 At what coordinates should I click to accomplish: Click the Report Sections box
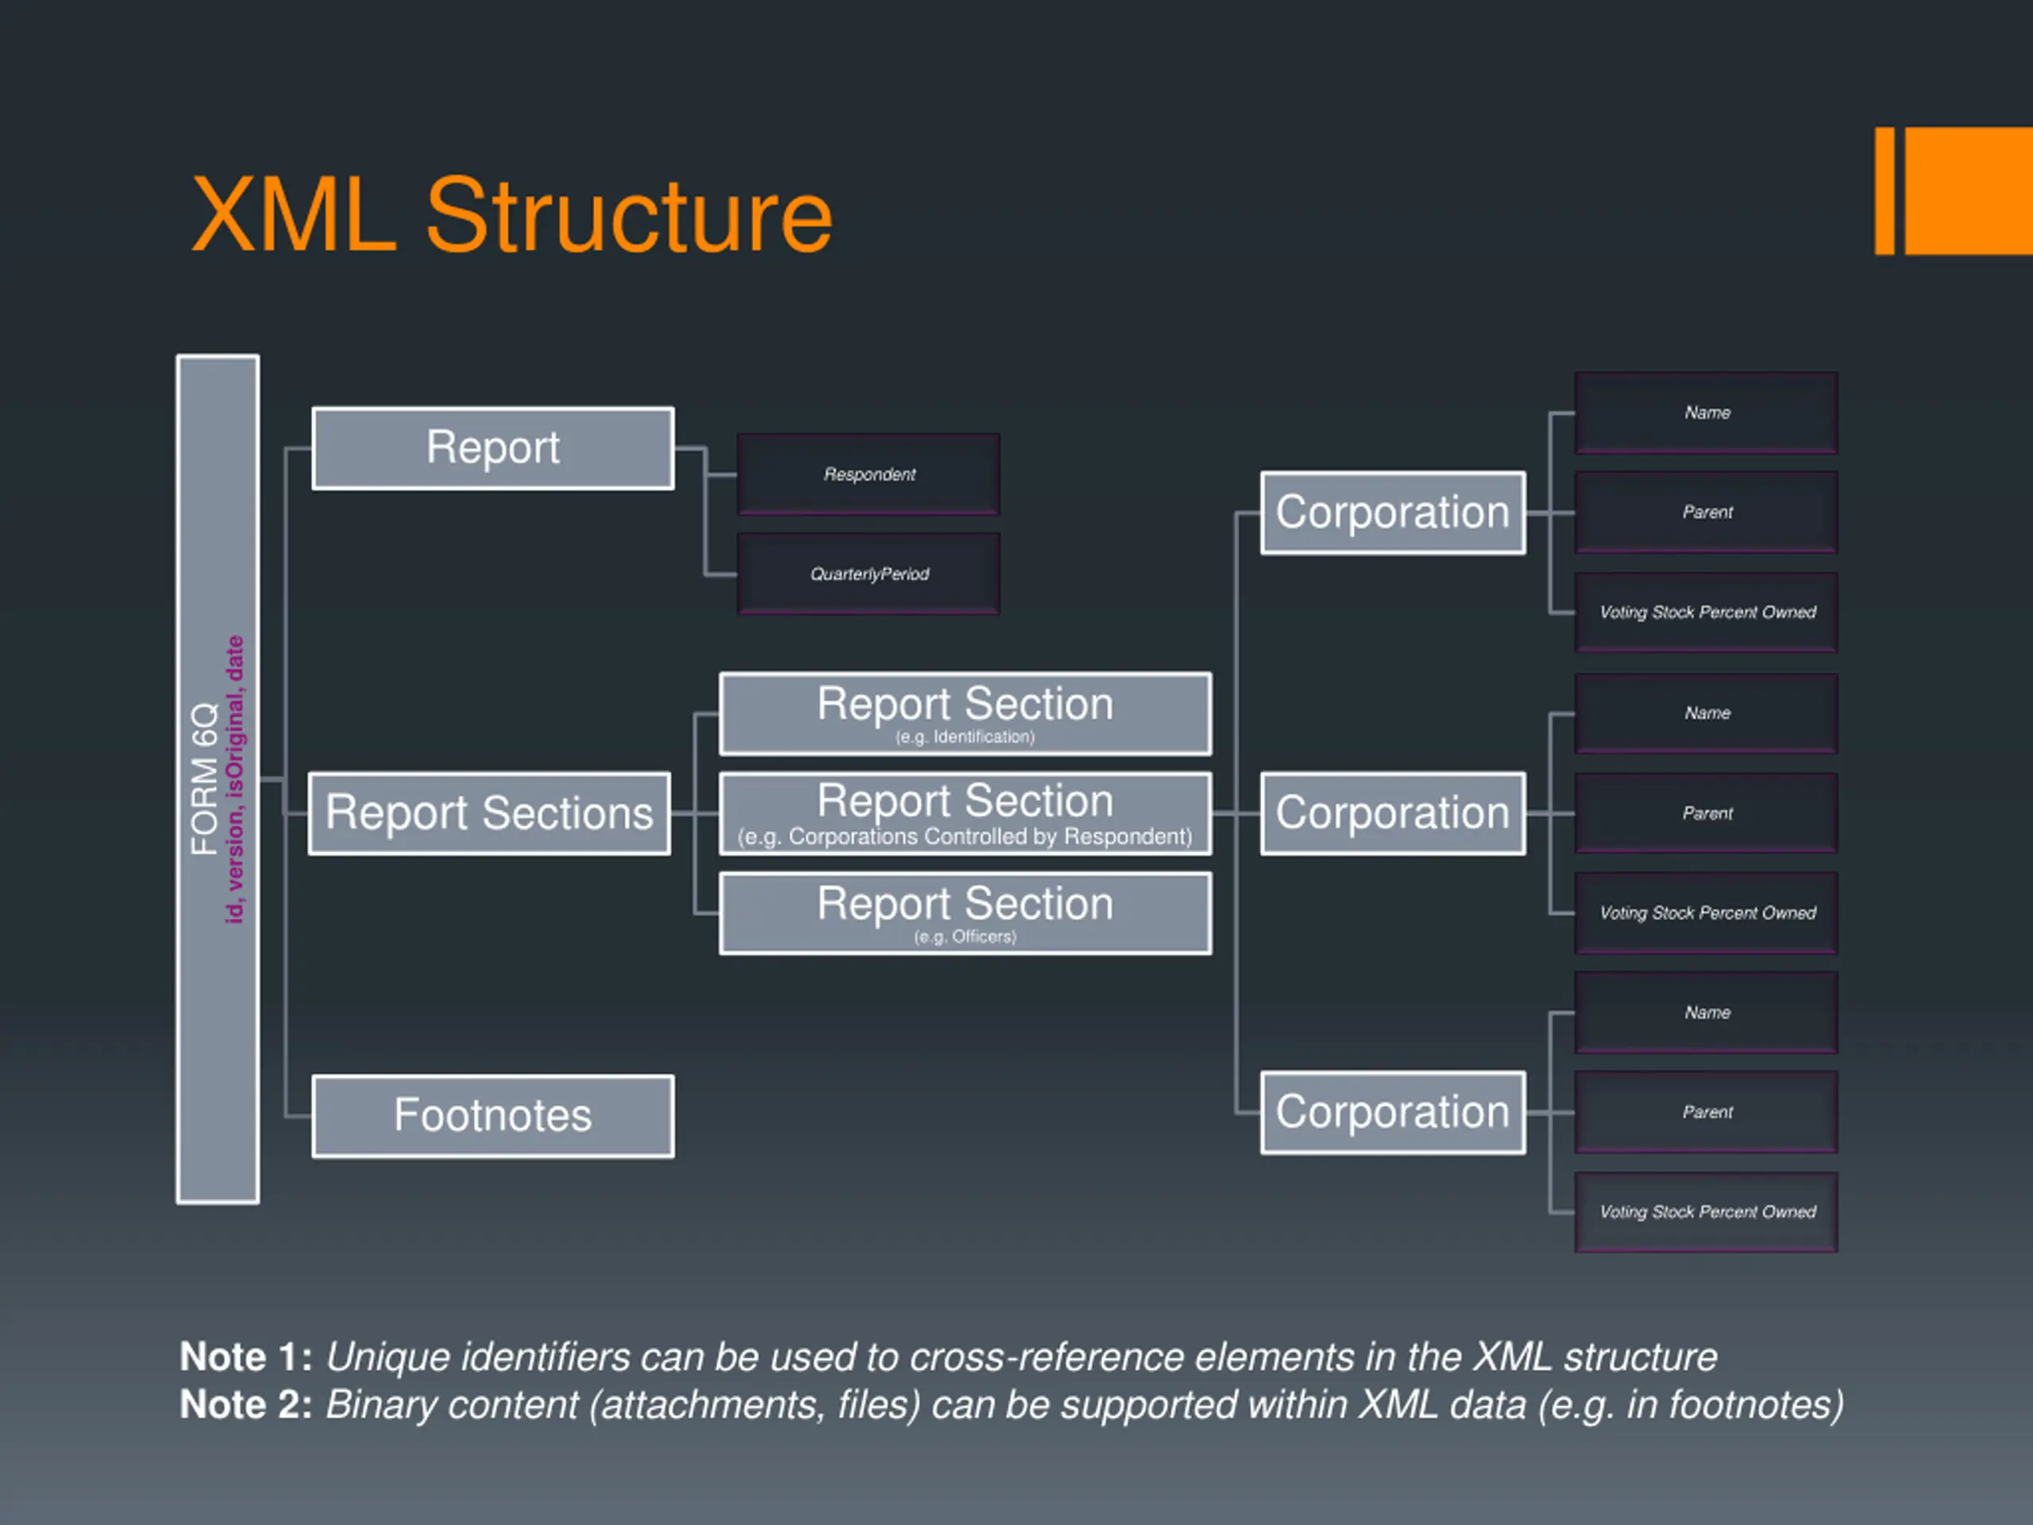(x=489, y=813)
